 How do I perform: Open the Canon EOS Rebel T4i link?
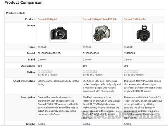135,19
